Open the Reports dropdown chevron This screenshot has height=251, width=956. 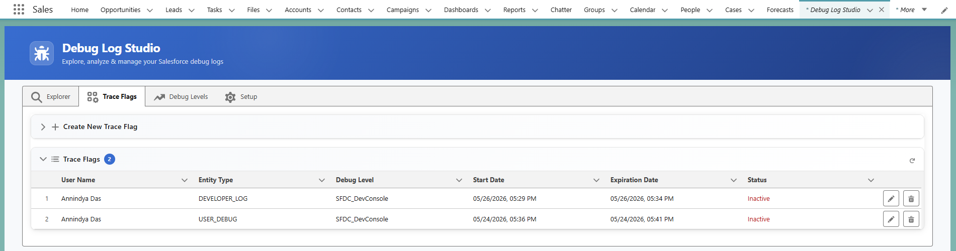pos(535,10)
